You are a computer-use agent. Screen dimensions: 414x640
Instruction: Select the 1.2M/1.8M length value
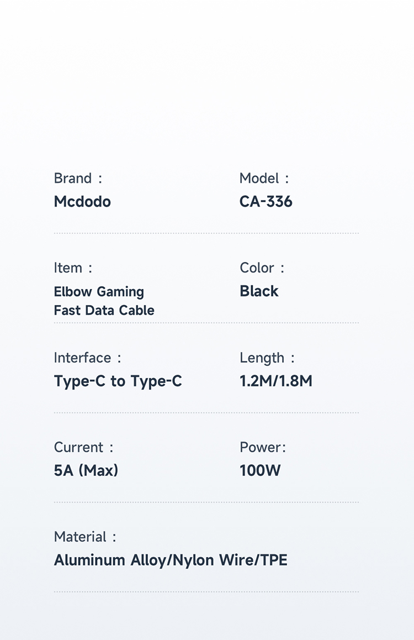pos(275,381)
